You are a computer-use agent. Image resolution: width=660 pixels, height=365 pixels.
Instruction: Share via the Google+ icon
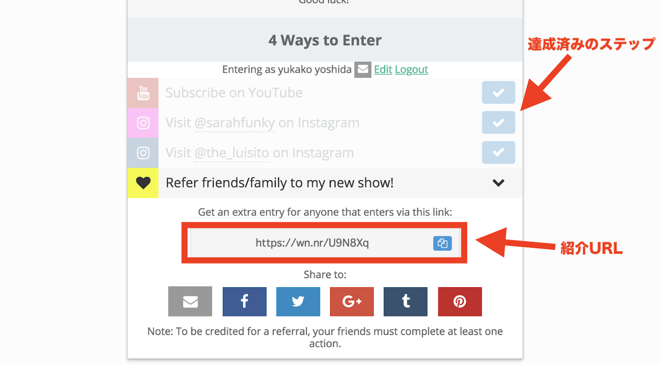[352, 302]
